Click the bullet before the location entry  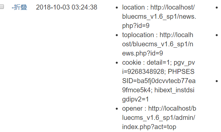point(117,8)
